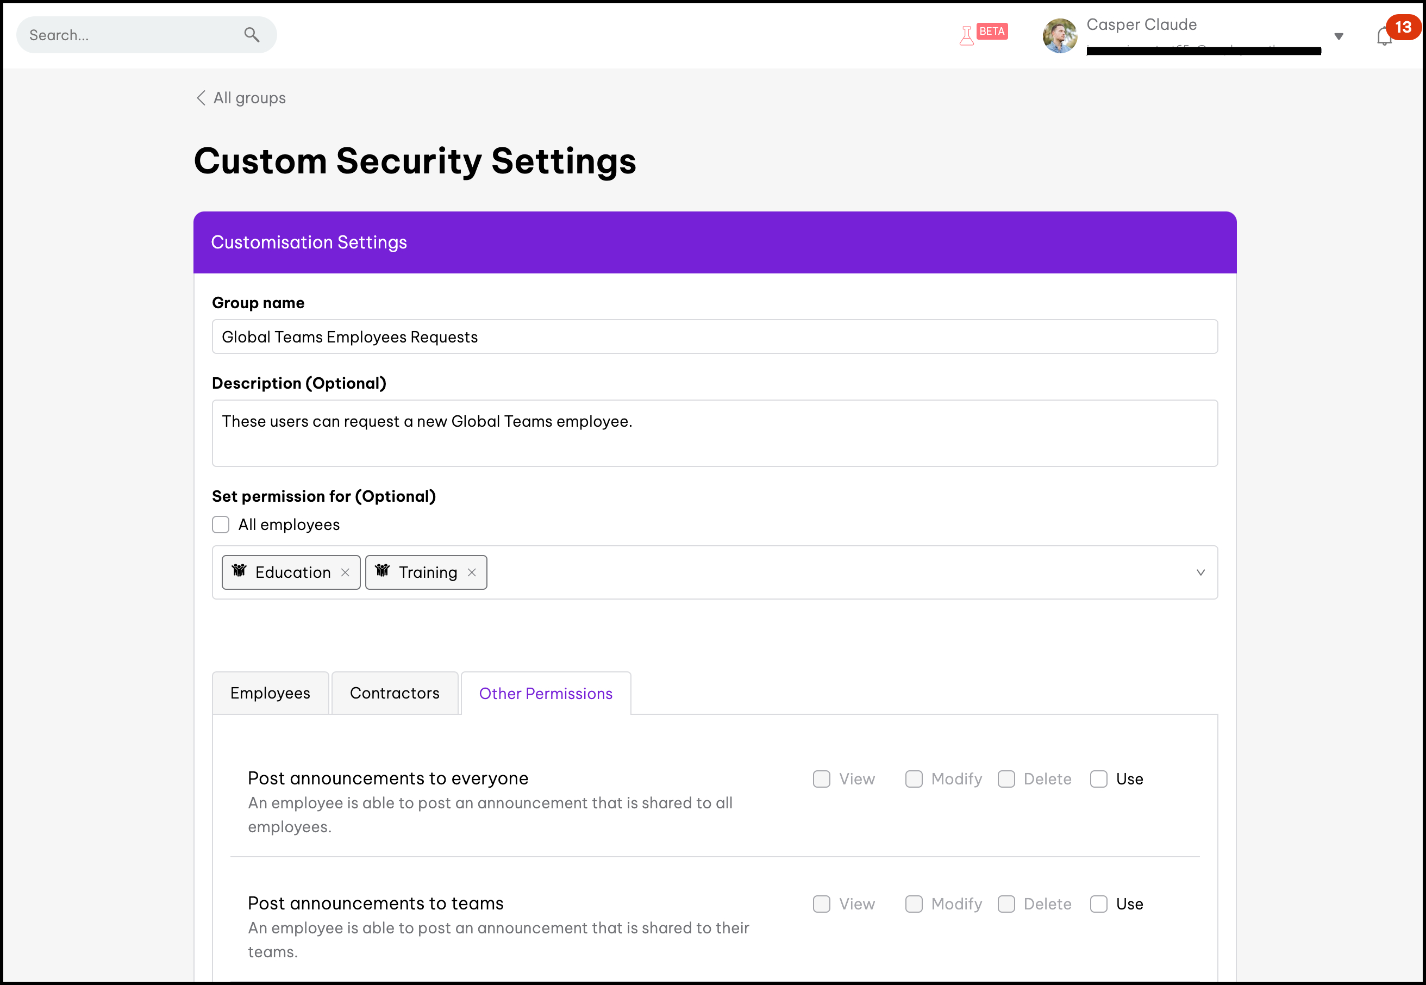Switch to the Contractors tab
1426x985 pixels.
(395, 693)
